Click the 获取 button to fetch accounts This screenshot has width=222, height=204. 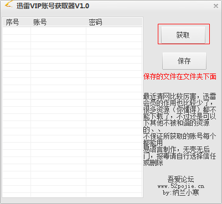(183, 35)
